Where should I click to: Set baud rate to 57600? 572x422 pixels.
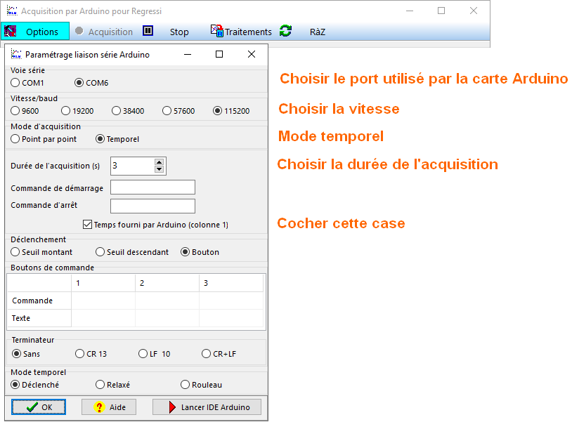point(178,111)
